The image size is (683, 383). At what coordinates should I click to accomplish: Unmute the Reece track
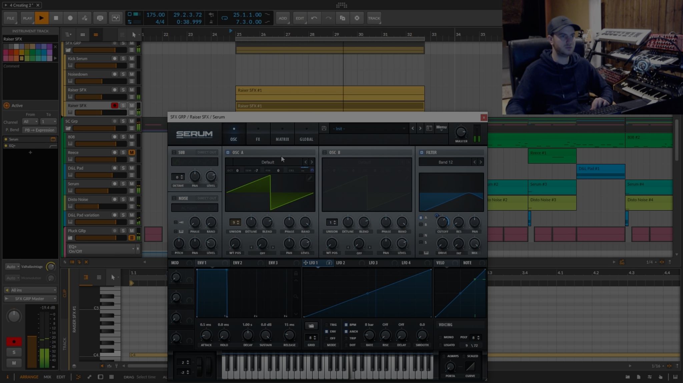(132, 153)
